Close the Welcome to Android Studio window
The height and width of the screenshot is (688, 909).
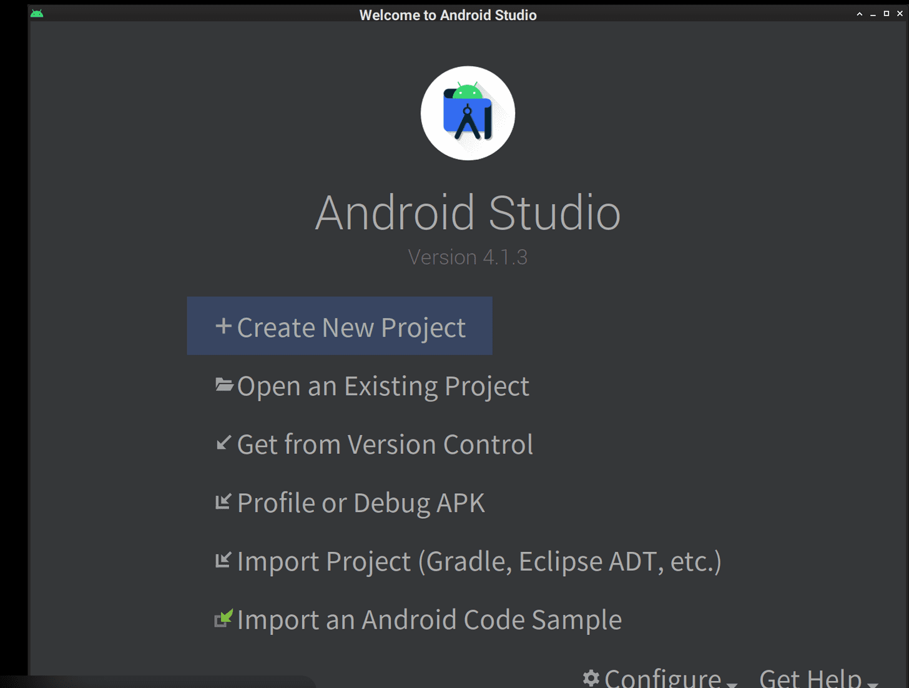(x=900, y=14)
